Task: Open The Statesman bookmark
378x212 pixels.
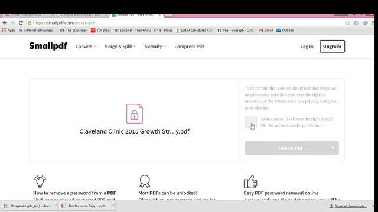Action: [x=74, y=30]
